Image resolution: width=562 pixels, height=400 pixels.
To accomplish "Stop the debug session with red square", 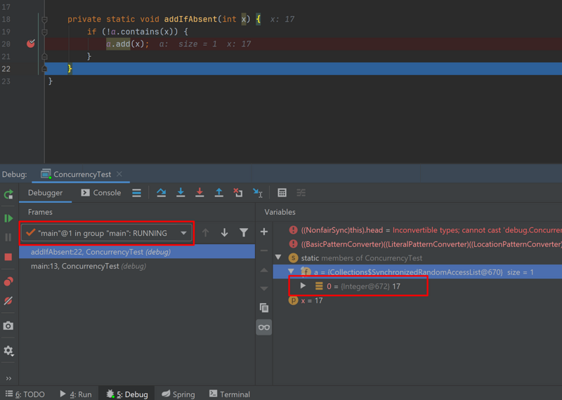I will (x=8, y=257).
